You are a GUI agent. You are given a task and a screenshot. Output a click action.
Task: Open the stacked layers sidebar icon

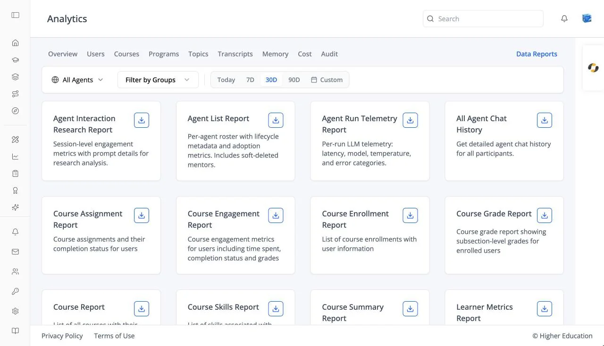coord(15,77)
